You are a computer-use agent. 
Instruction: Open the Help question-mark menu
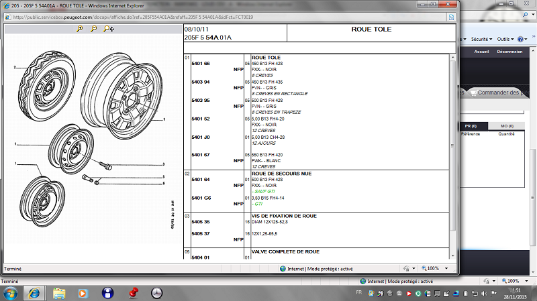coord(522,39)
